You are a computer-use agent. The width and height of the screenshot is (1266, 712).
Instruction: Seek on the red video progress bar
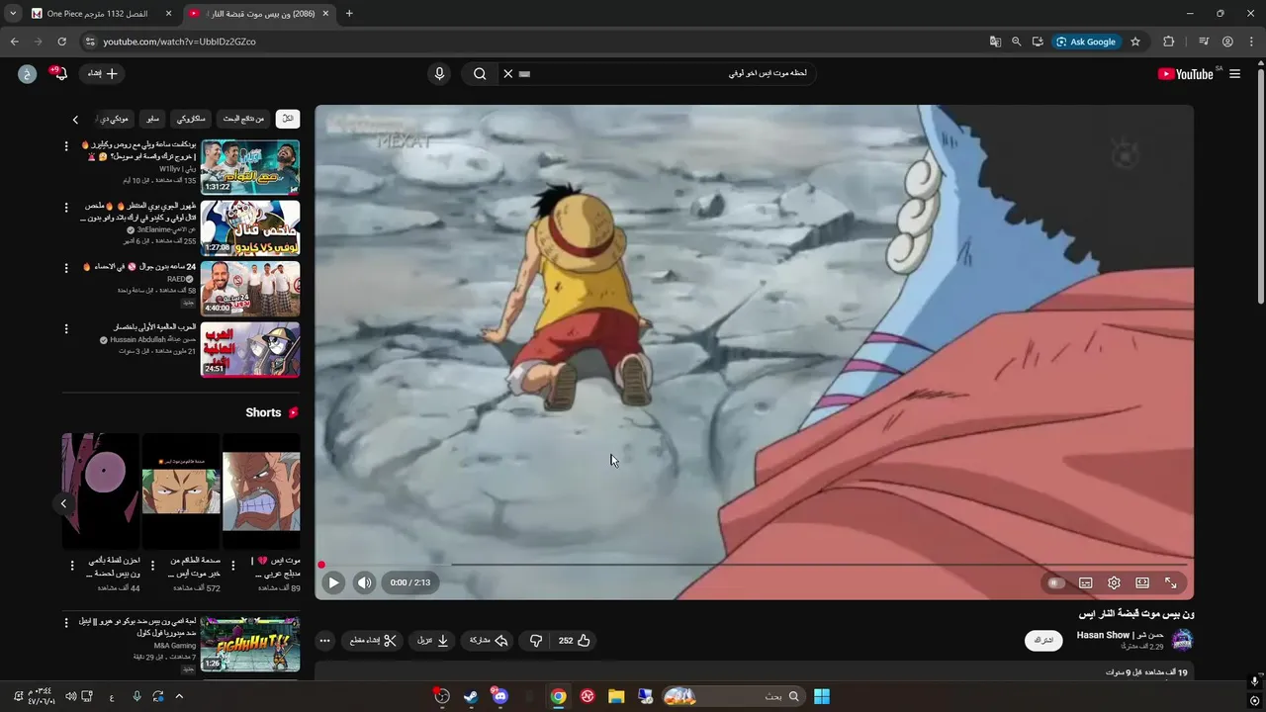click(x=755, y=565)
